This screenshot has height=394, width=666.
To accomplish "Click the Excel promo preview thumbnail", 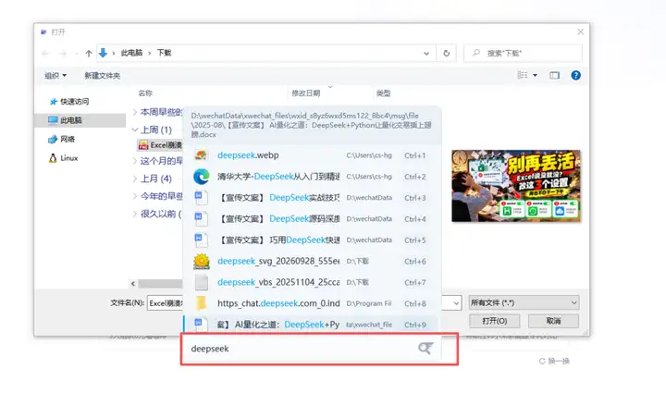I will [x=516, y=186].
